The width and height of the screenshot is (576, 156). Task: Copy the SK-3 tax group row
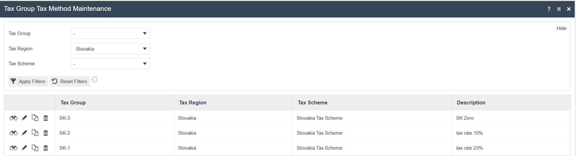[x=35, y=118]
